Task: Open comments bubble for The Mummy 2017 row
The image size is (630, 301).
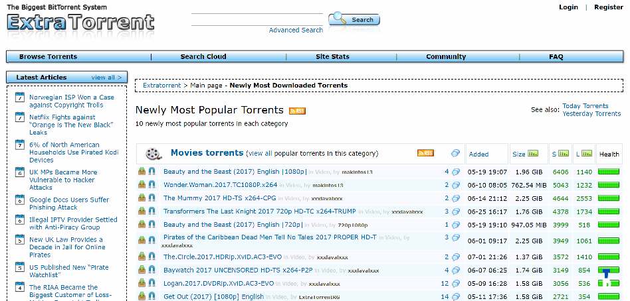Action: click(x=456, y=198)
